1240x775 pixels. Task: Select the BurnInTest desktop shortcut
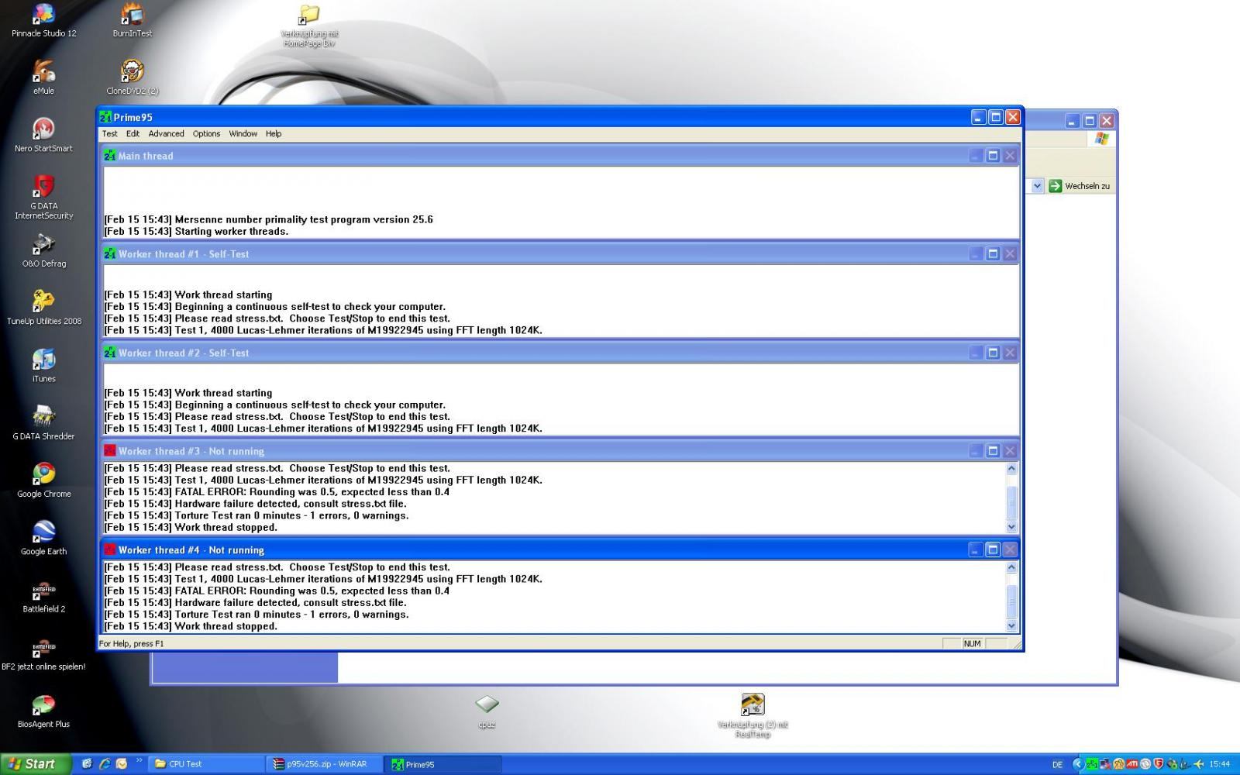pos(133,21)
